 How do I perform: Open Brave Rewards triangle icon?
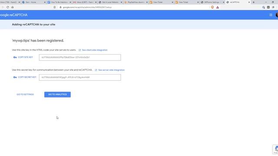(218, 7)
